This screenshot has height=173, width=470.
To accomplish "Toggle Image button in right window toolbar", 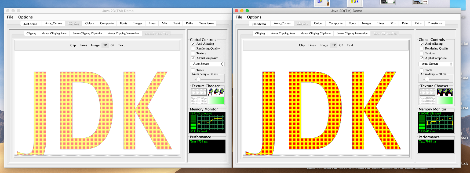I will 324,45.
